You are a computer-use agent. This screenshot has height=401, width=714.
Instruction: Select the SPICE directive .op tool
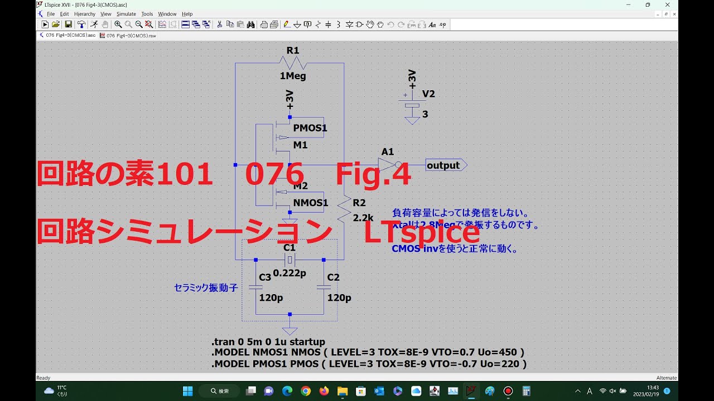pyautogui.click(x=442, y=25)
